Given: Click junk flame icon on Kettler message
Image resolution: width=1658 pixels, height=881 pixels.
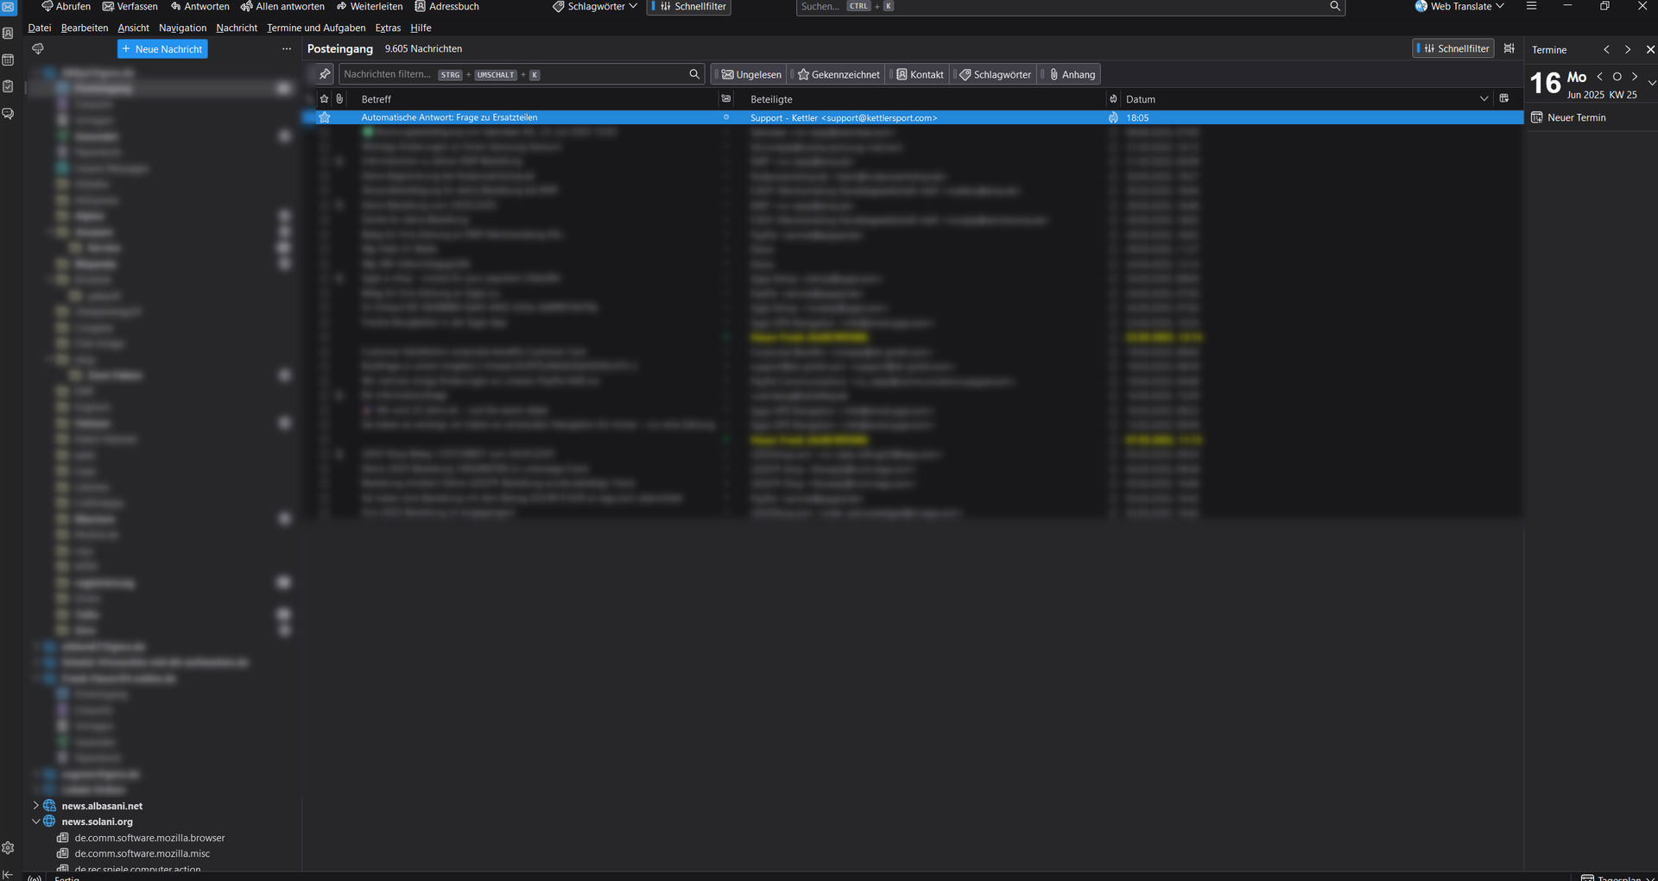Looking at the screenshot, I should click(1113, 117).
